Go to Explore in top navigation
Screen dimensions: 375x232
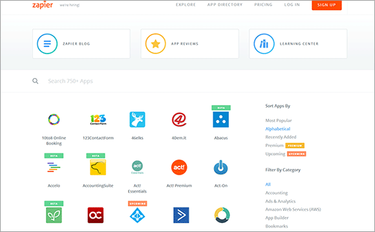(186, 5)
